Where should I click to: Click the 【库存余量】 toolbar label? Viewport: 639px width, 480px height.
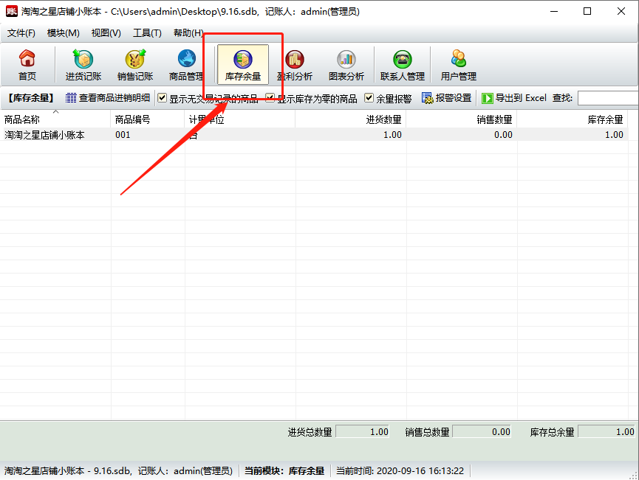(x=31, y=98)
